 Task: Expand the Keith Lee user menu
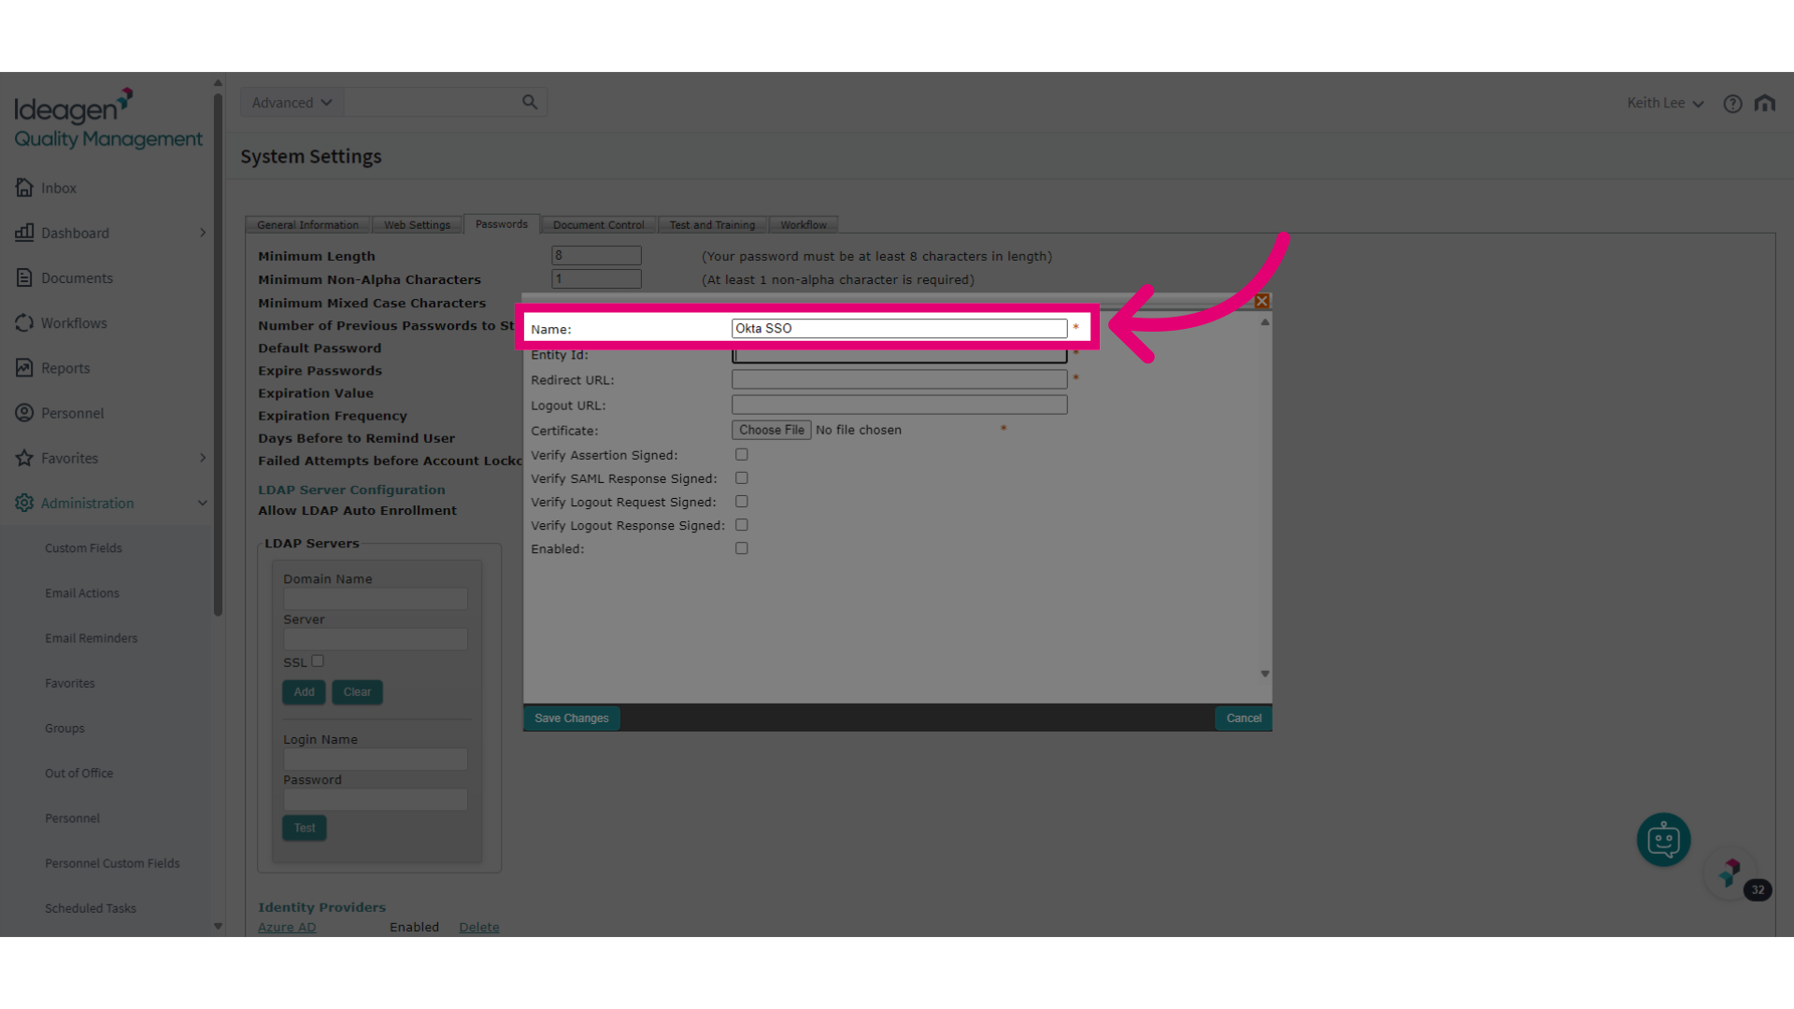click(1665, 103)
